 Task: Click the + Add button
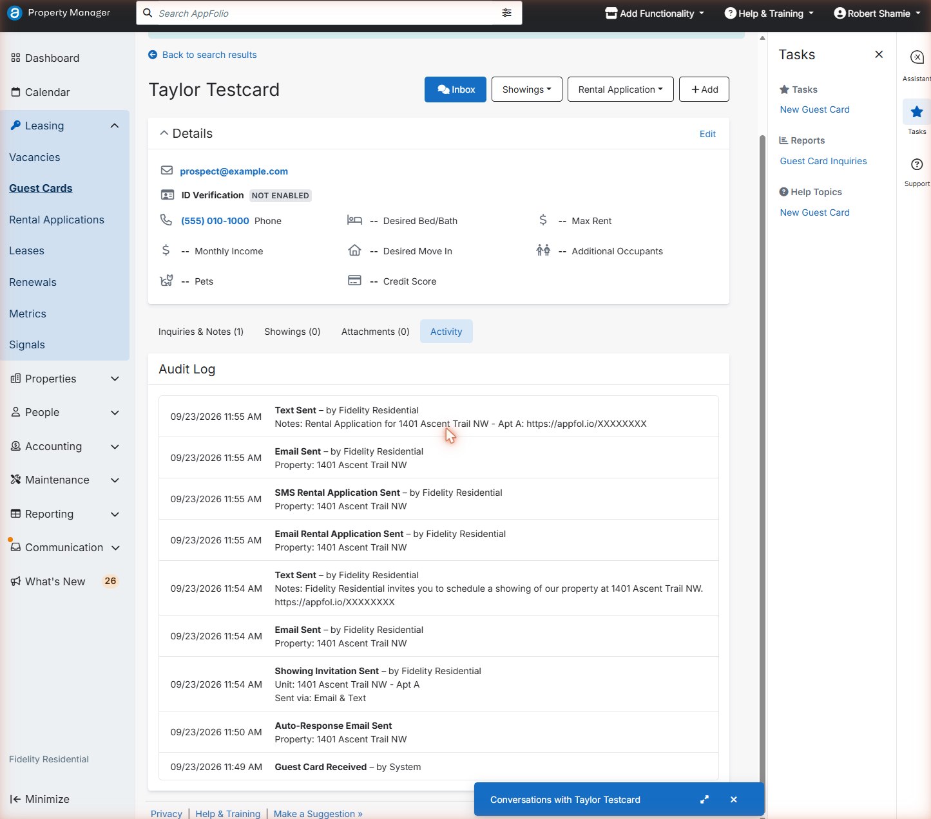pos(704,89)
